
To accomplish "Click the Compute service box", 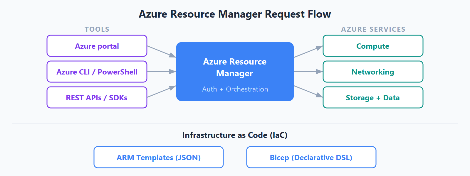I will coord(373,46).
